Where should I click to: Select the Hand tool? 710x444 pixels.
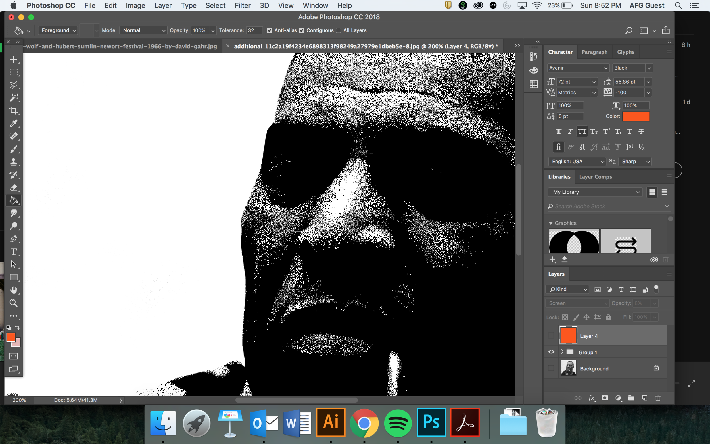14,290
